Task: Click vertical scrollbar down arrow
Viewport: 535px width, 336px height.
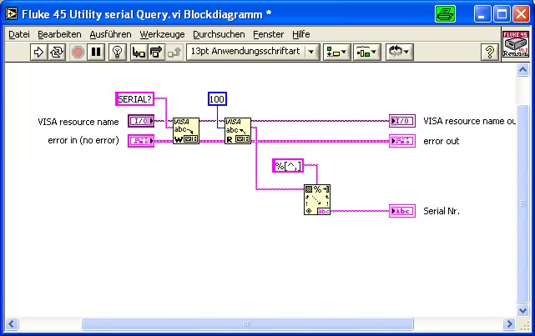Action: click(x=522, y=310)
